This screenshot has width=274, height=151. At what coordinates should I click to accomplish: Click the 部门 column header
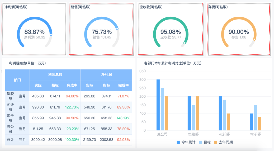click(17, 80)
